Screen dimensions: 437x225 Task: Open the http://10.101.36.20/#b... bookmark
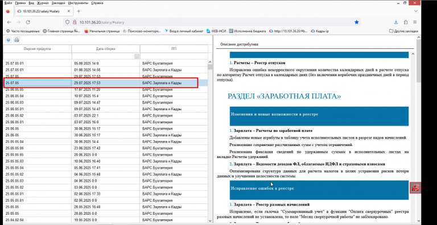coord(288,31)
